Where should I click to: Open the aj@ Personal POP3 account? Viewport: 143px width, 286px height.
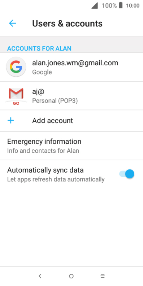coord(71,96)
